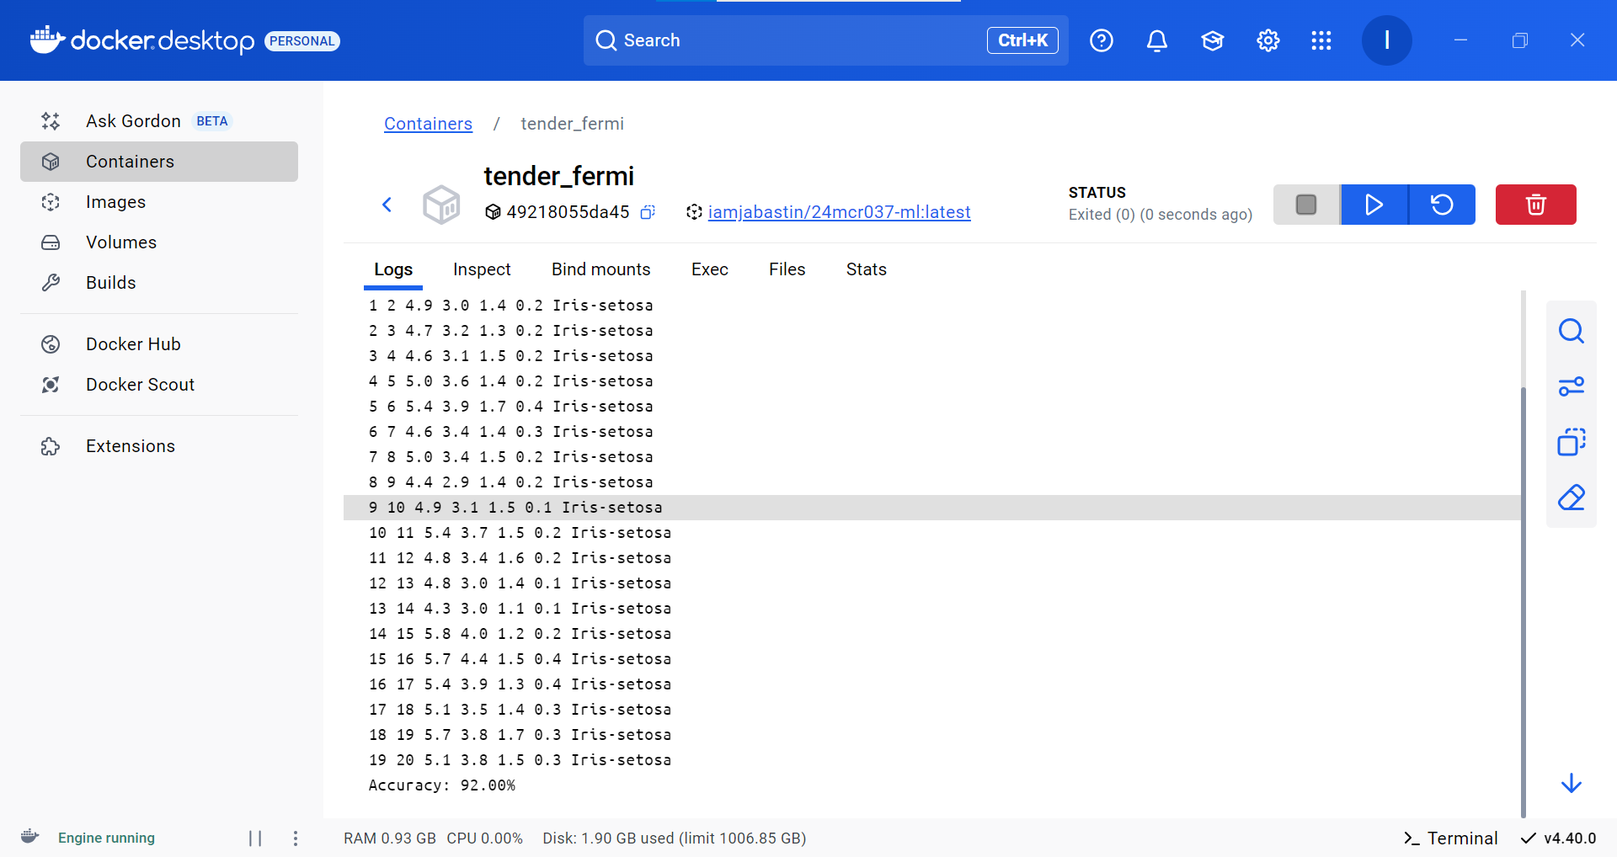Click the v4.40.0 version indicator

click(x=1559, y=838)
